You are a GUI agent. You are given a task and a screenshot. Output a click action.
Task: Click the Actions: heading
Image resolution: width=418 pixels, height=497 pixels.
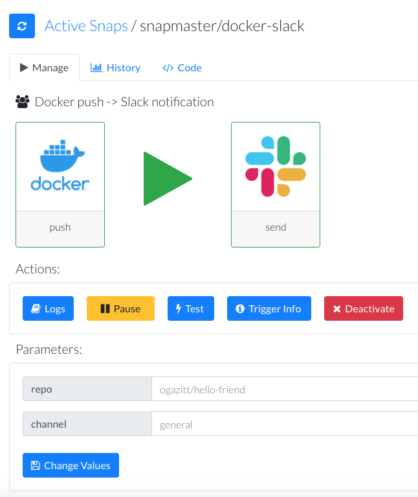tap(38, 269)
